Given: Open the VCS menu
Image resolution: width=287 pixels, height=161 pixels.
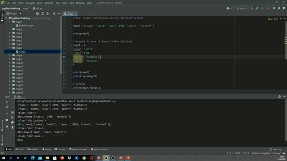Looking at the screenshot, I should 72,3.
